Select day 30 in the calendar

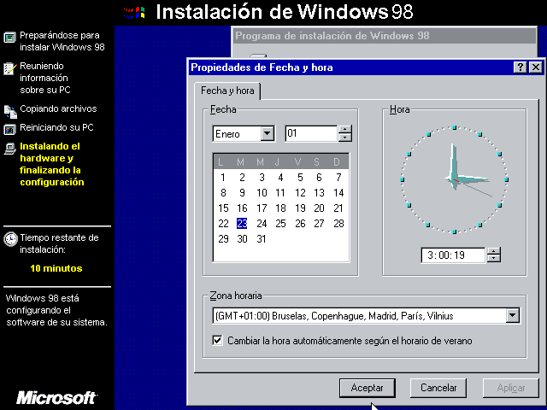(242, 239)
